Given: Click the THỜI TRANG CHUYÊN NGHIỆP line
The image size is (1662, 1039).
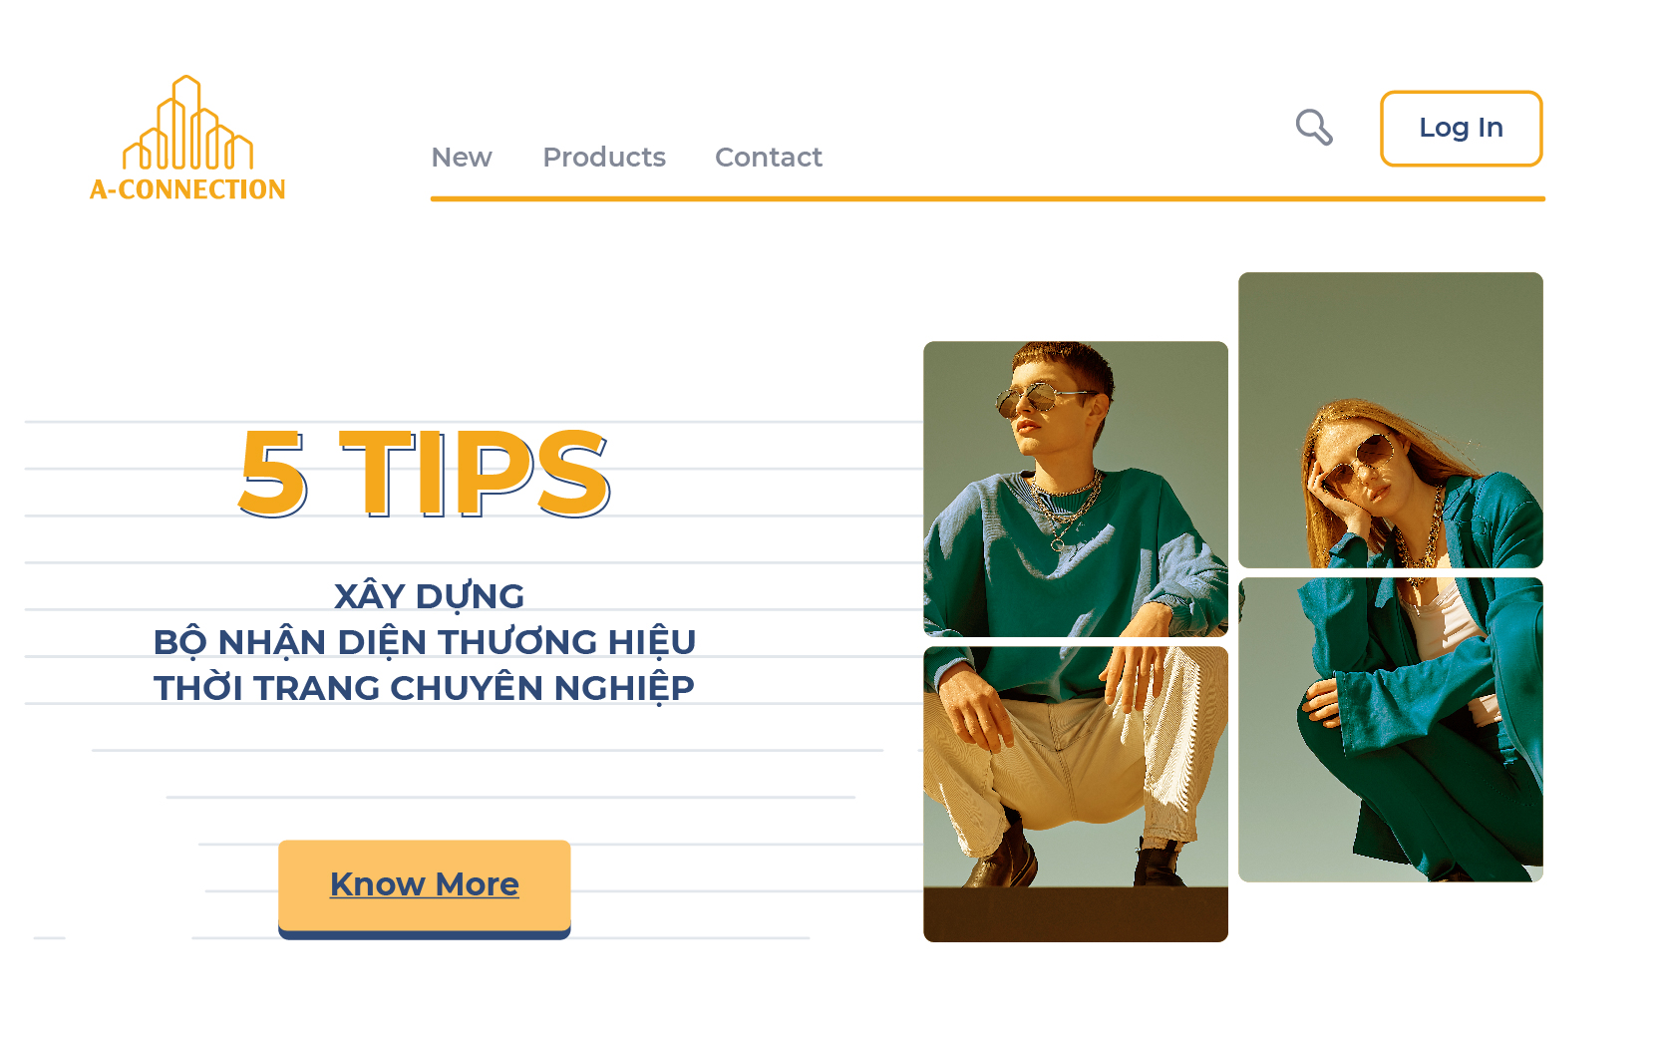Looking at the screenshot, I should click(x=425, y=688).
